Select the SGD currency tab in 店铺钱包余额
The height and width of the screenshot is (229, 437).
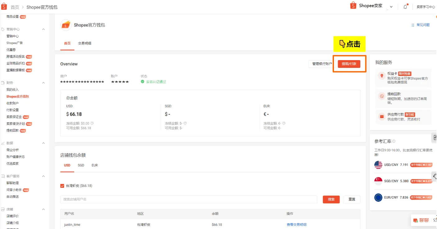pos(81,165)
